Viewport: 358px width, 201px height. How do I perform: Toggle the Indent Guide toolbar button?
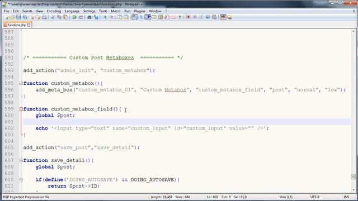click(148, 17)
